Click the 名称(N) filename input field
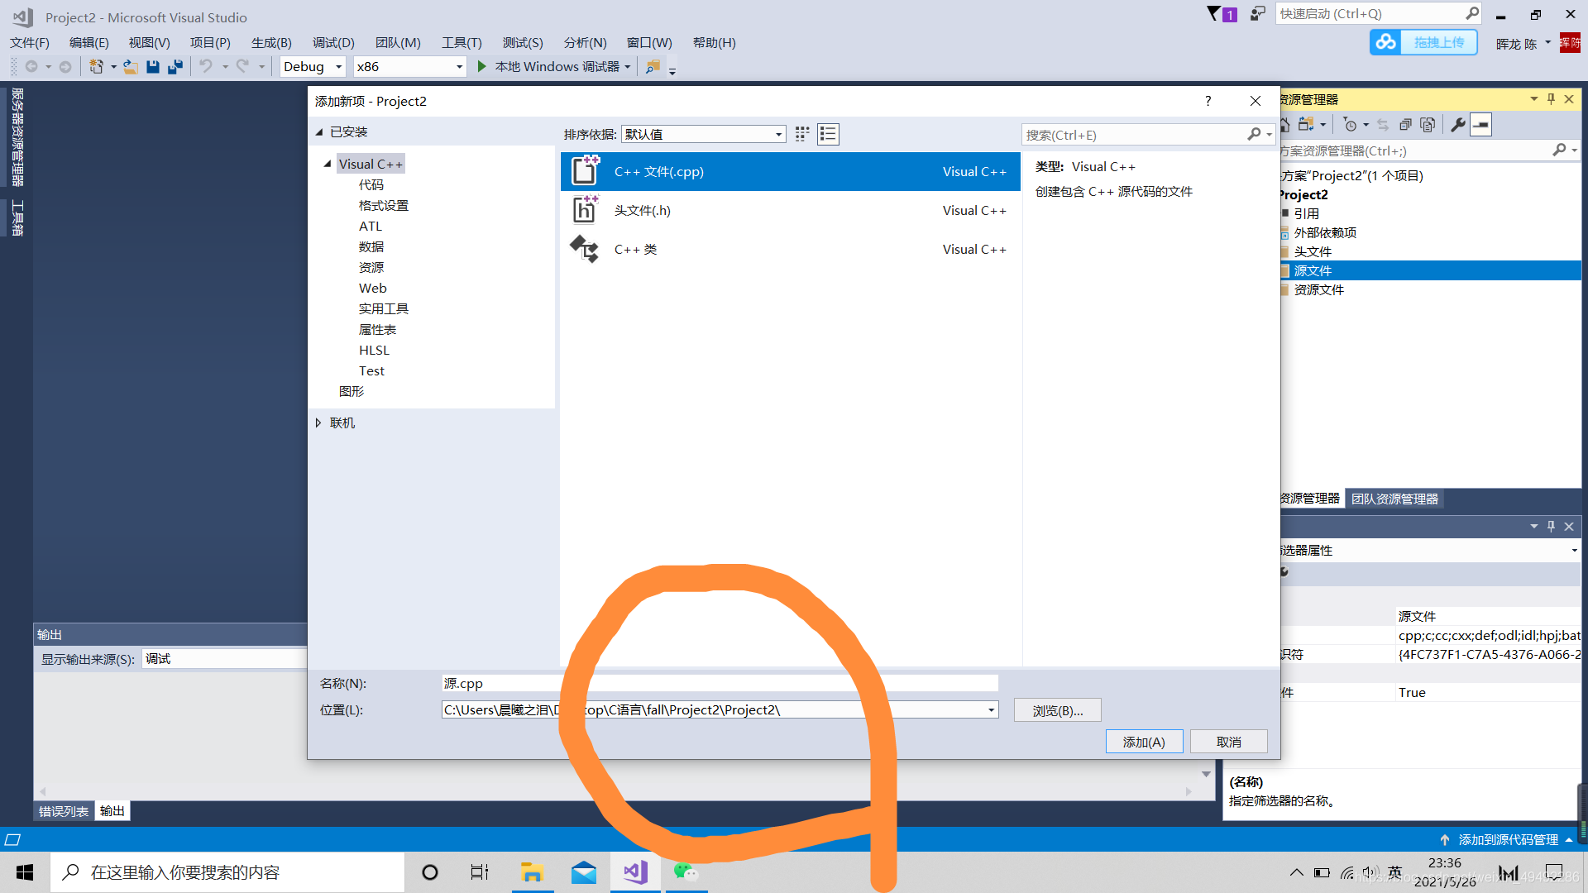Screen dimensions: 1588x893 click(720, 682)
